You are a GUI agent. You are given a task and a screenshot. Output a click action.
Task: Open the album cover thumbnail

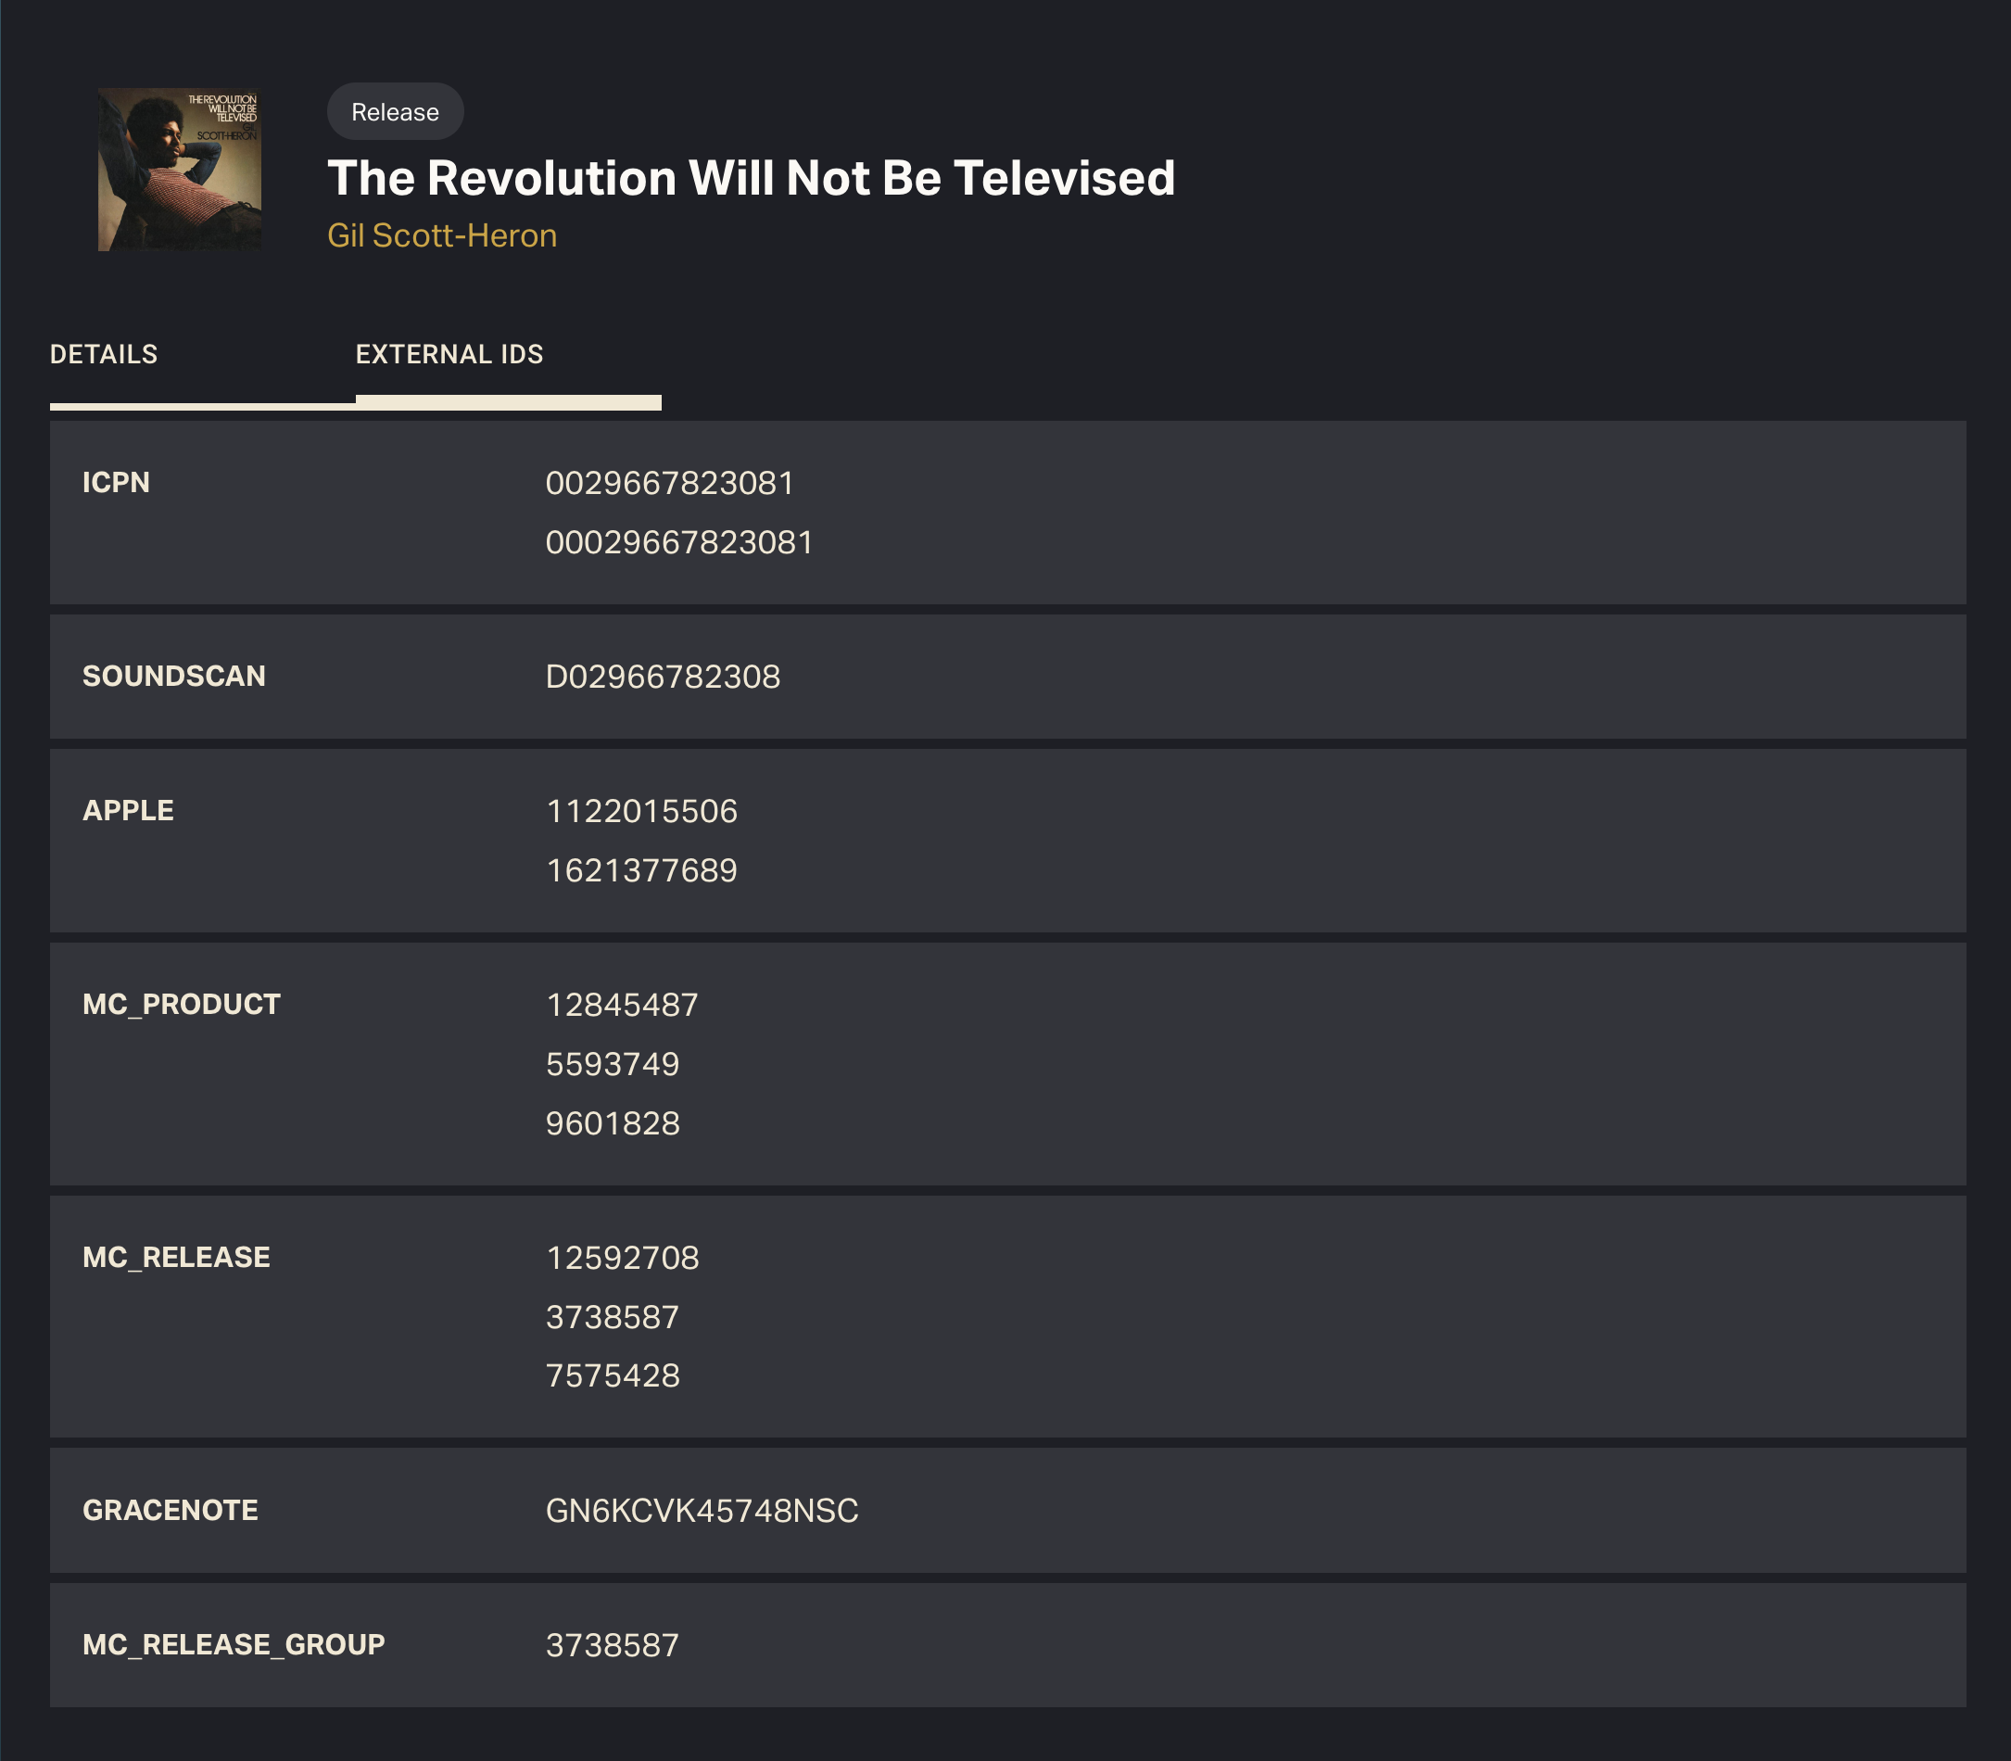(180, 170)
